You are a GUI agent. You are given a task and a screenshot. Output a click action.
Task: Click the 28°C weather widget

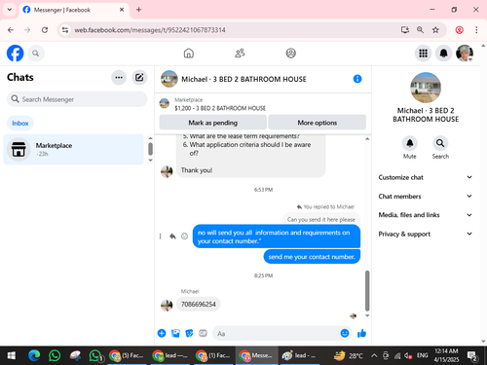point(349,355)
